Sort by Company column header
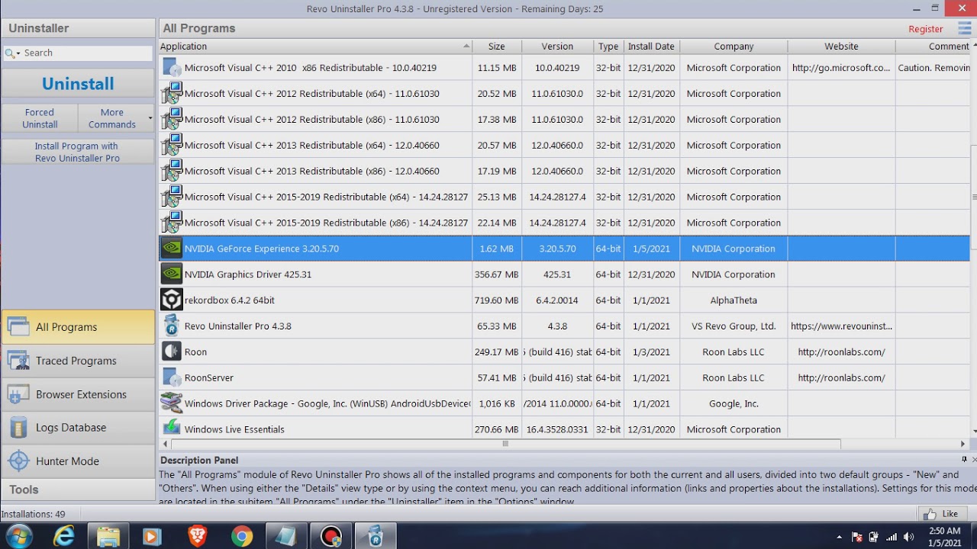The width and height of the screenshot is (977, 549). pyautogui.click(x=734, y=47)
